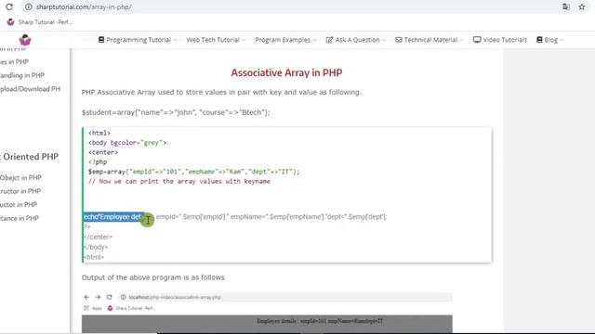This screenshot has width=595, height=334.
Task: Expand the dropdown arrow next to Web Tech Tutorial
Action: 244,40
